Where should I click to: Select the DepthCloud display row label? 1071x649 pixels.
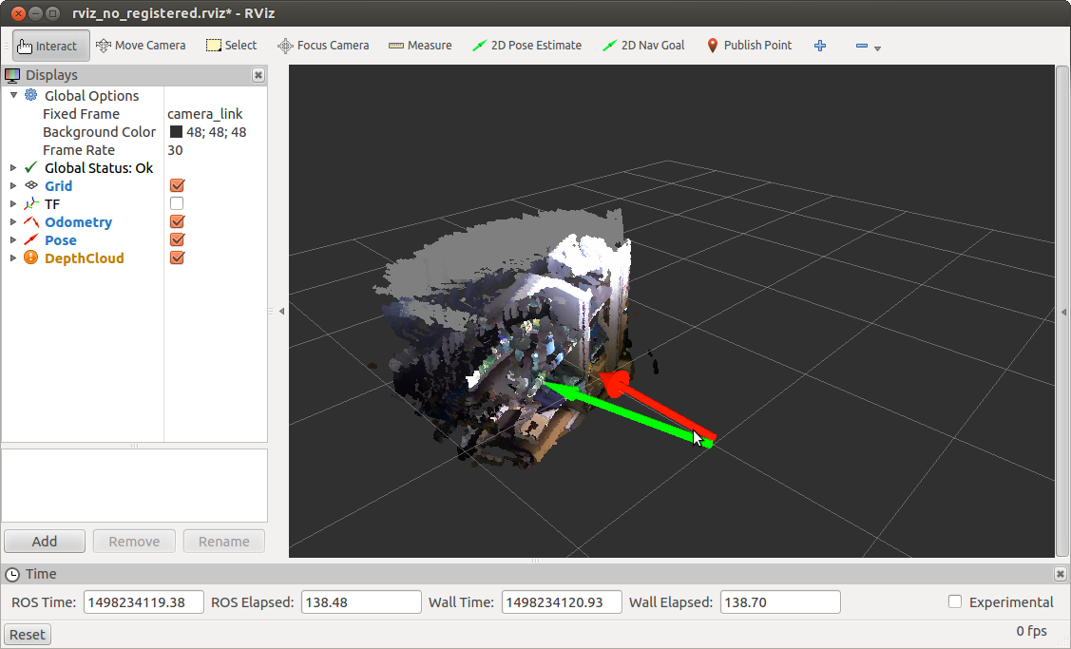tap(84, 258)
